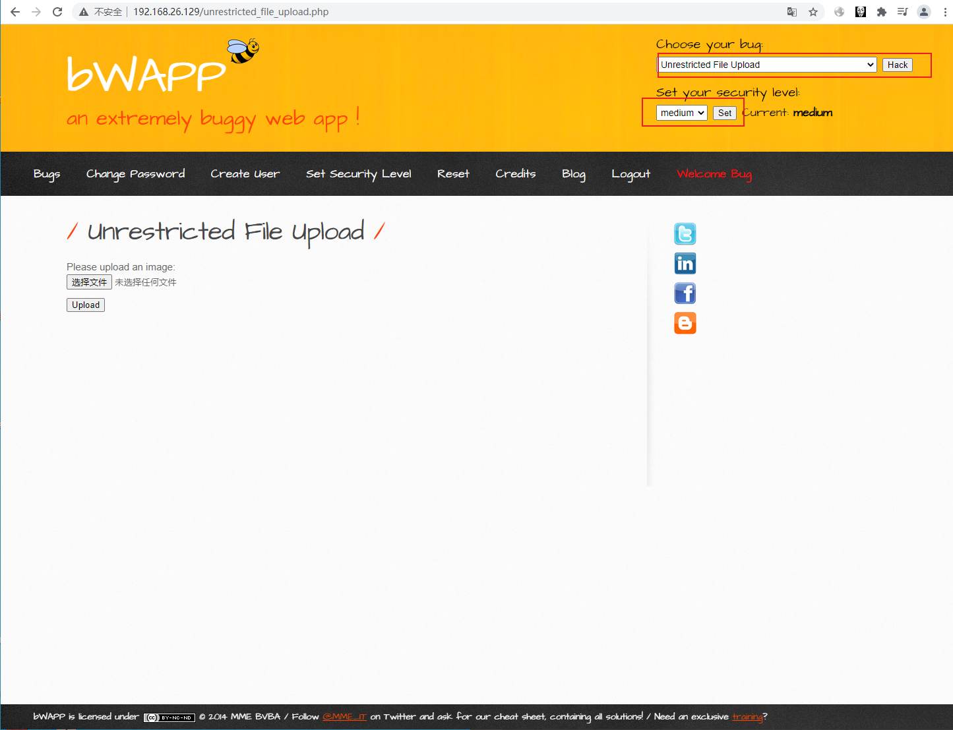Click the 'an extremely buggy web app !' tagline
Viewport: 953px width, 730px height.
pos(213,119)
